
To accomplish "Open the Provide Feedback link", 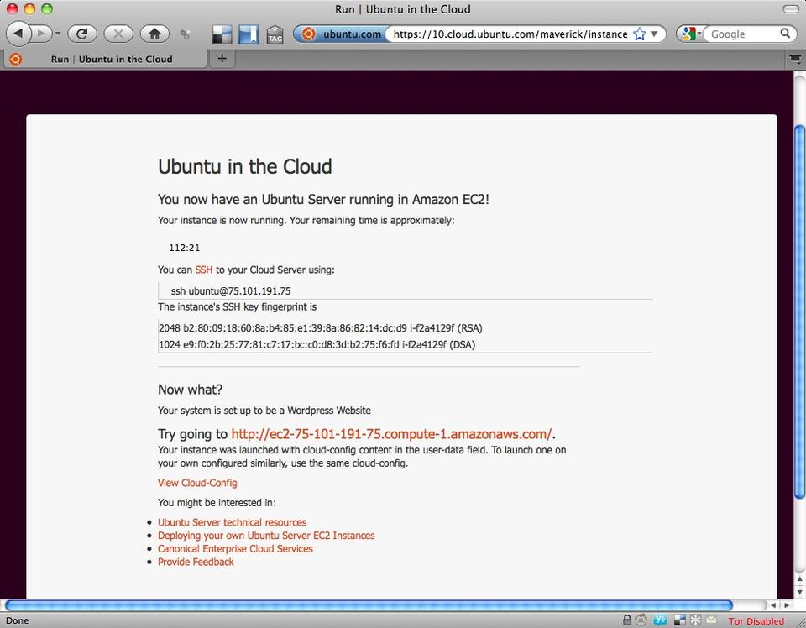I will [x=196, y=562].
